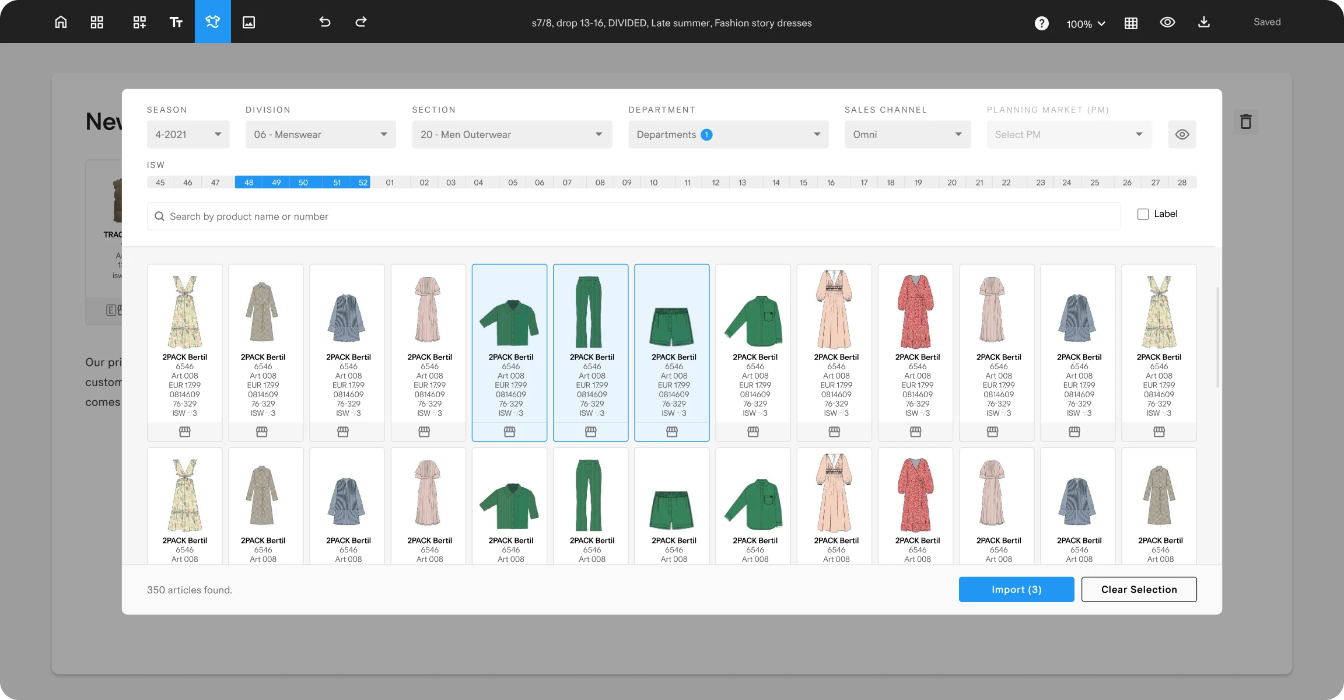Toggle preview eye in top toolbar
The width and height of the screenshot is (1344, 700).
[x=1167, y=22]
